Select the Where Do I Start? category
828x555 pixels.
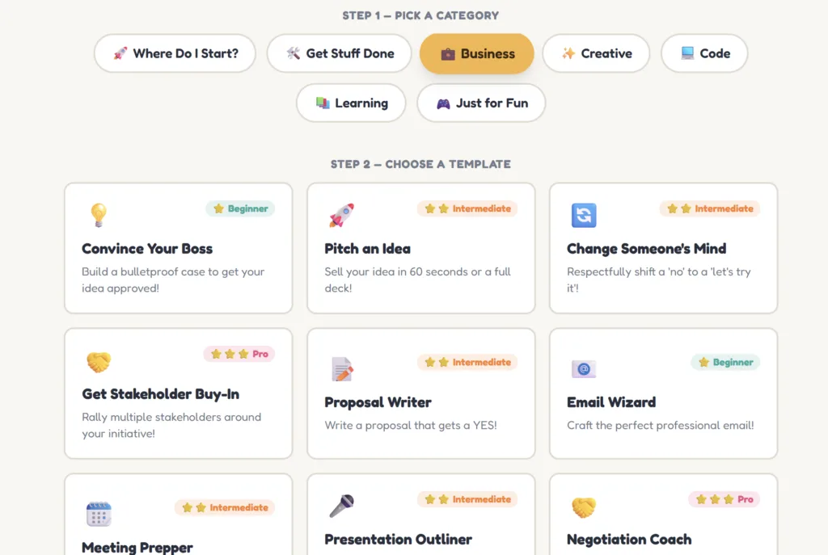click(x=175, y=53)
